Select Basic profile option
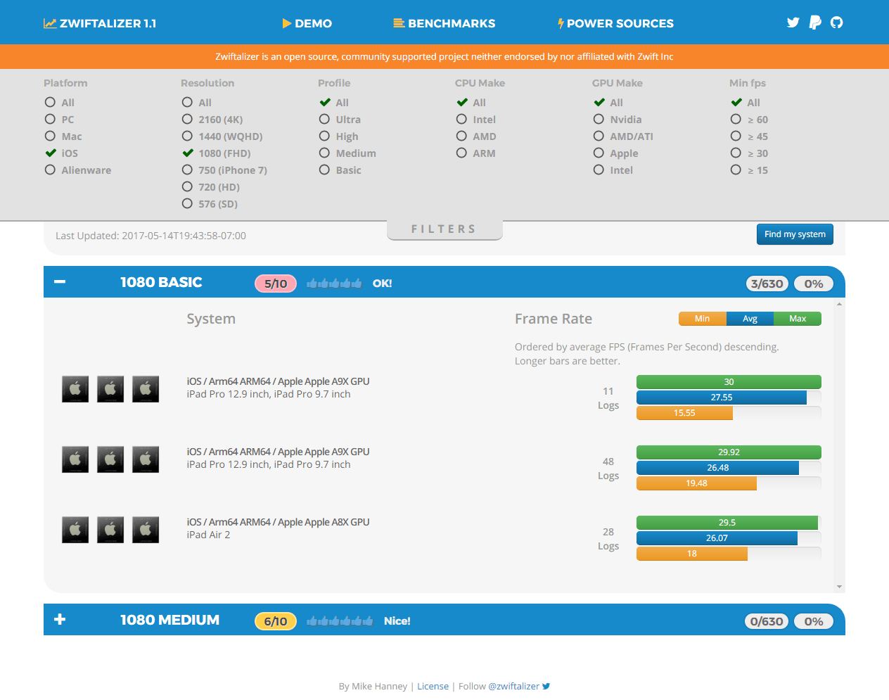 pyautogui.click(x=340, y=170)
